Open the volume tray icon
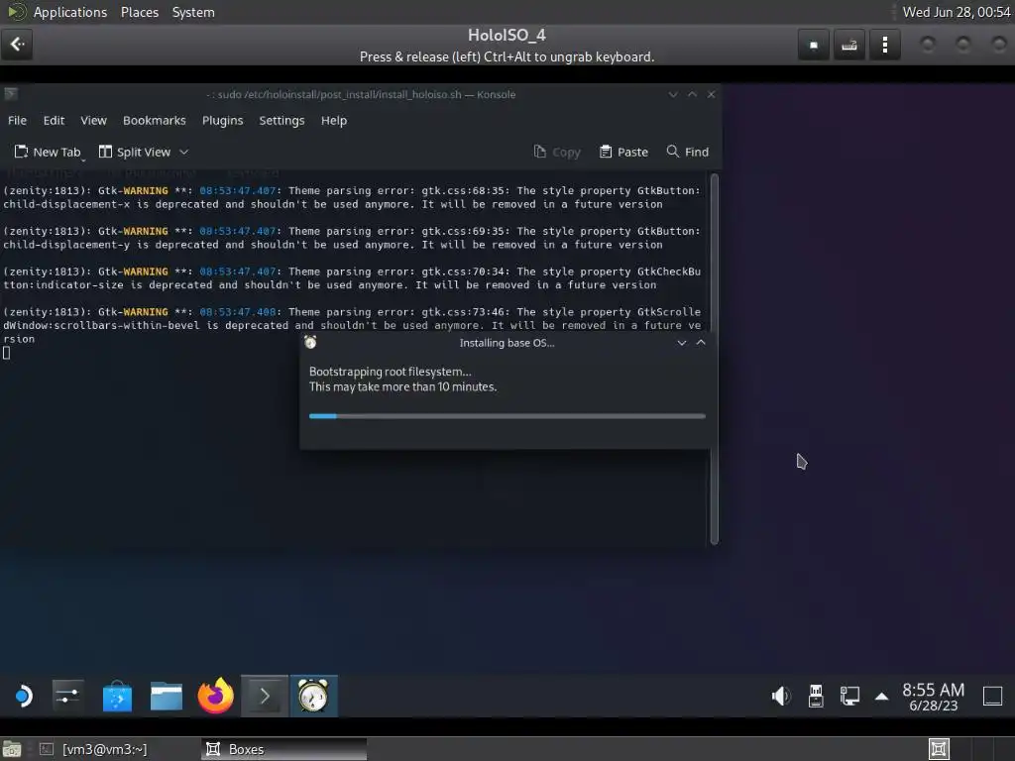Image resolution: width=1015 pixels, height=761 pixels. (781, 697)
